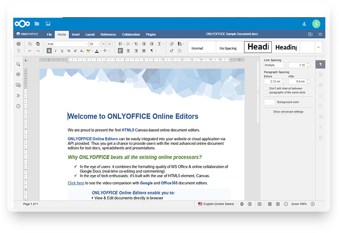This screenshot has height=233, width=339.
Task: Decrease paragraph indent
Action: 144,44
